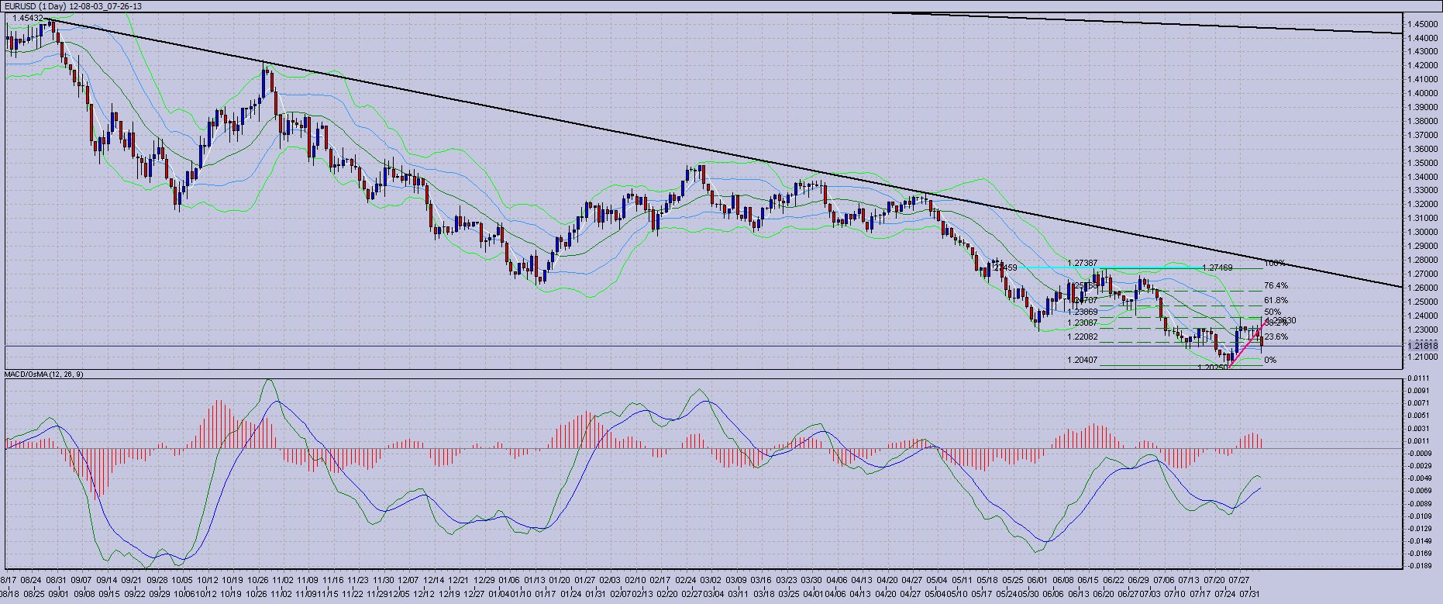Select the MACD/OsMA (12, 26, 9) indicator label
The image size is (1443, 604).
pyautogui.click(x=45, y=374)
